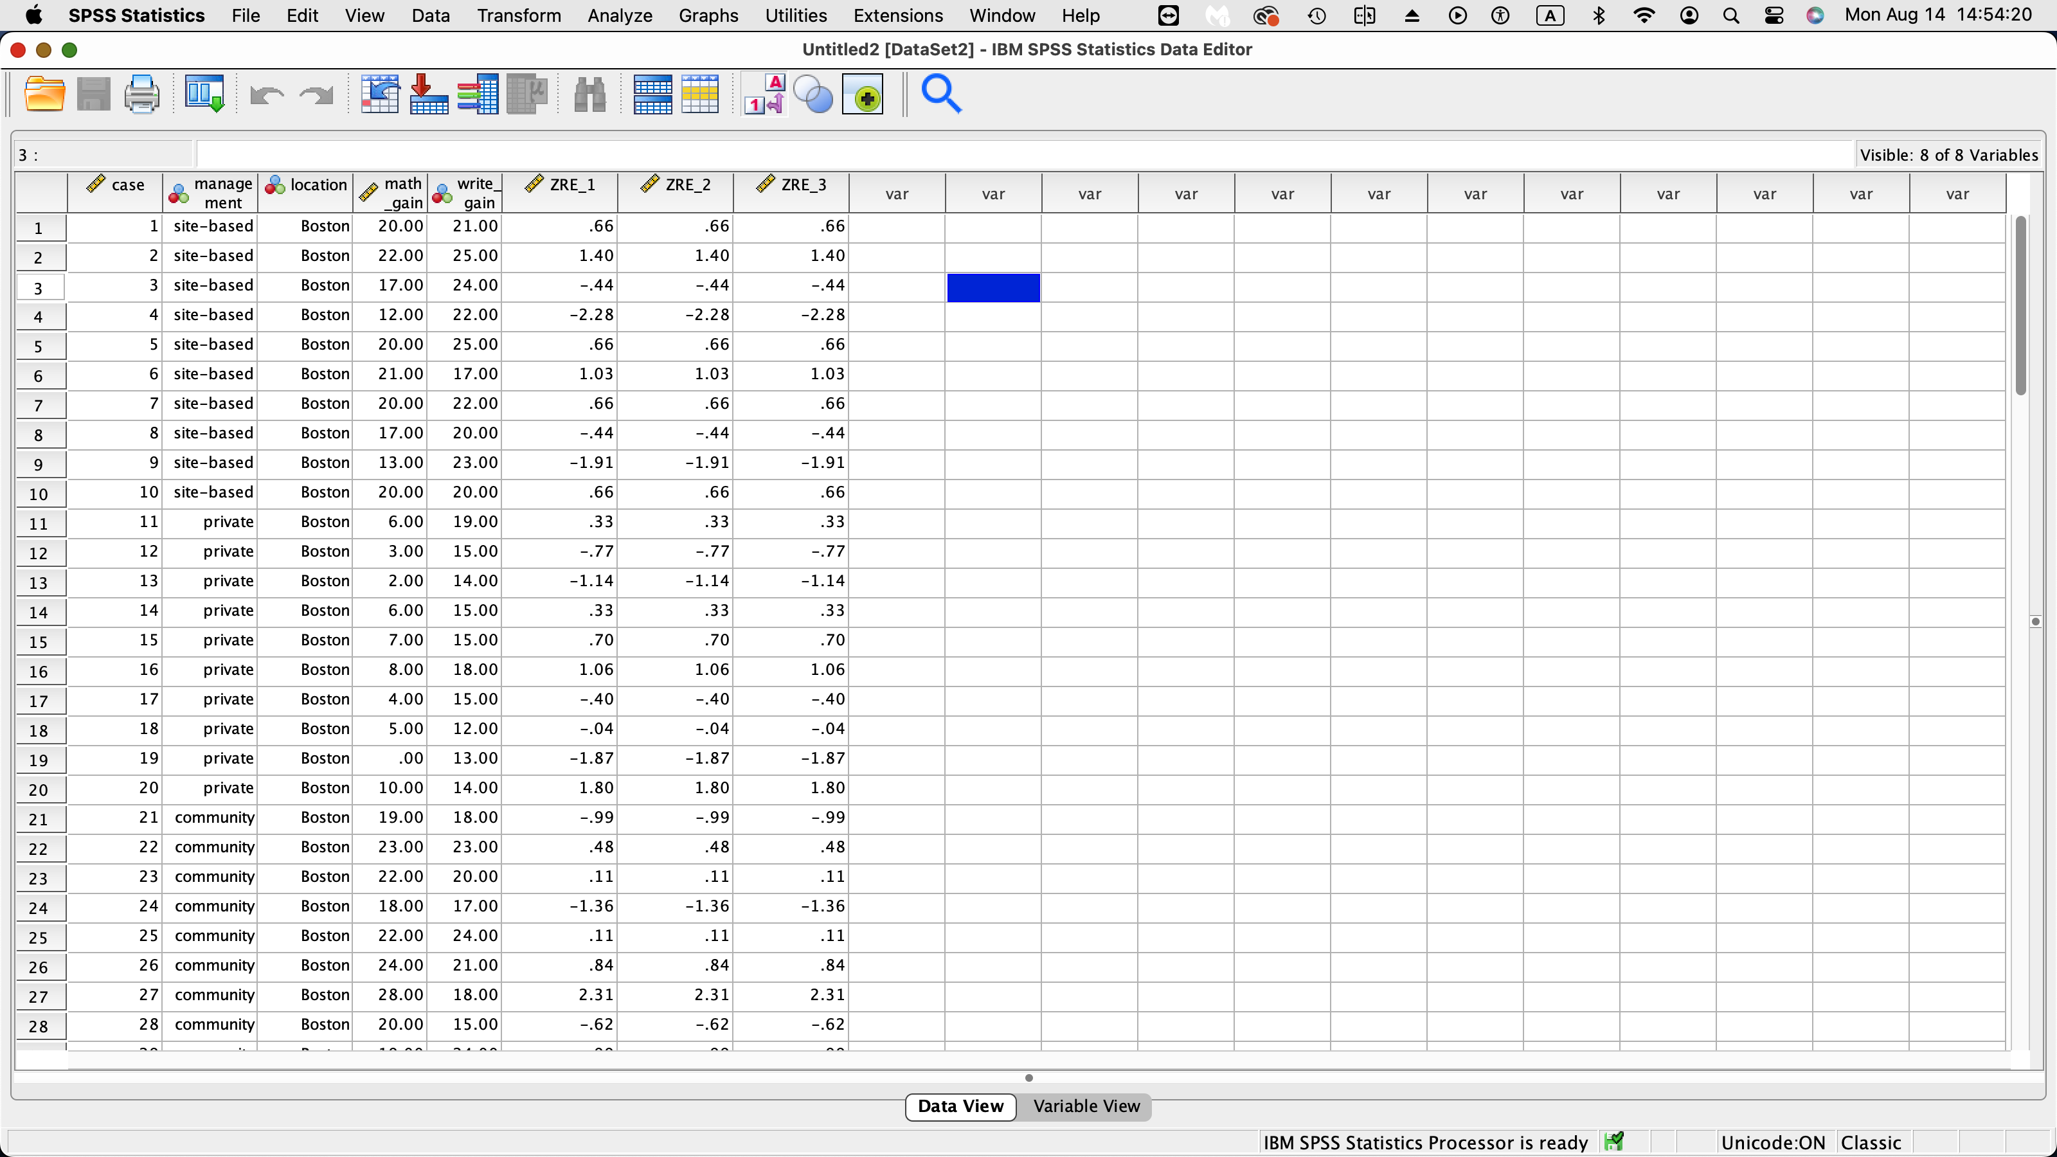
Task: Find data using the binoculars icon
Action: pyautogui.click(x=589, y=93)
